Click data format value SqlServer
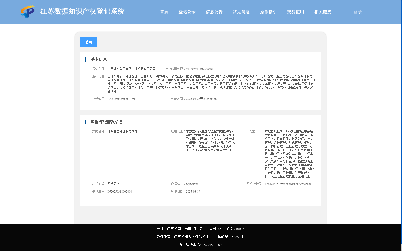The width and height of the screenshot is (402, 251). tap(192, 184)
